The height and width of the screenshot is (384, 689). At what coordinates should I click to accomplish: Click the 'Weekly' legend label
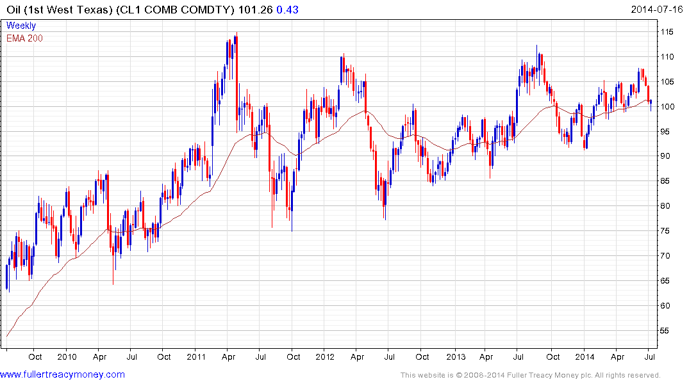(x=21, y=26)
